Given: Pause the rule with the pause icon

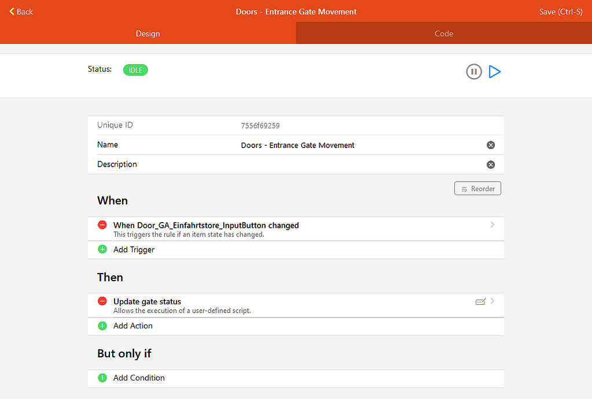Looking at the screenshot, I should point(474,71).
